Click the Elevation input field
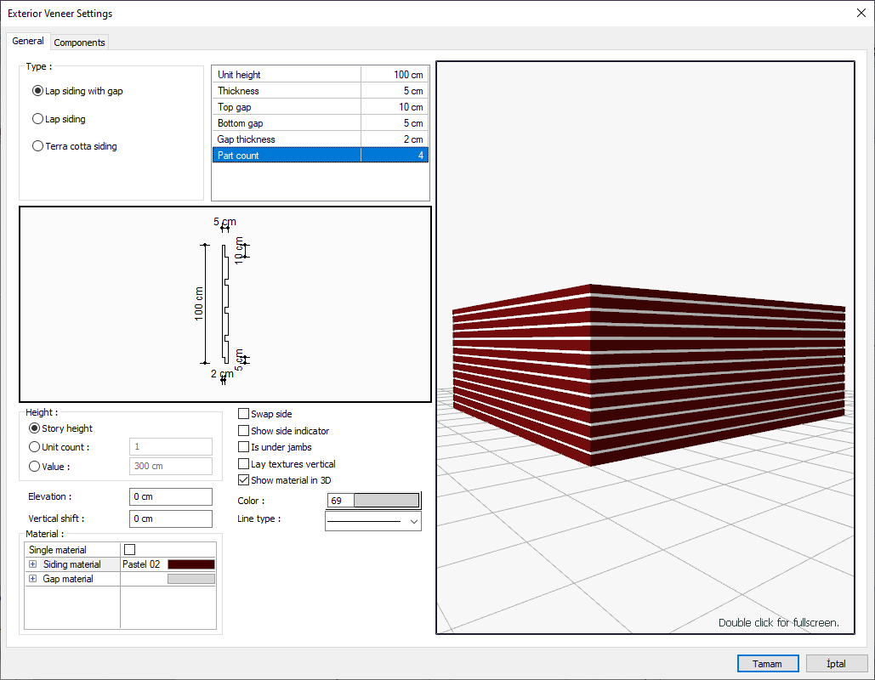The height and width of the screenshot is (680, 875). coord(171,496)
